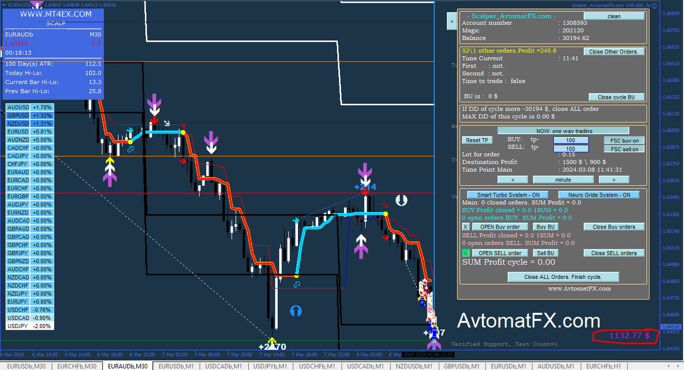Toggle the green X box beside OPEN SELL order
Viewport: 684px width, 370px height.
point(466,253)
